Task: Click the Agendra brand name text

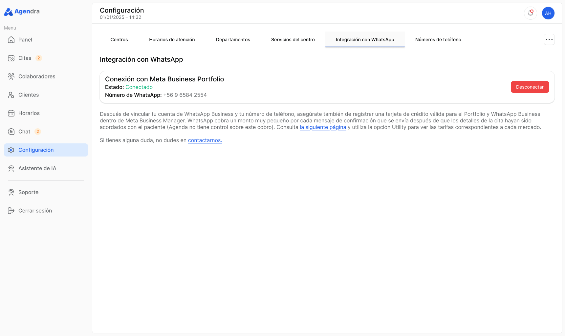Action: (x=27, y=11)
